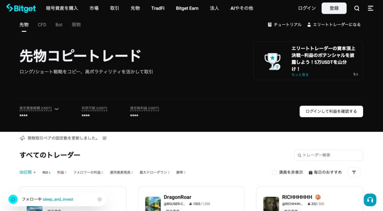383x211 pixels.
Task: Open the 取引 menu
Action: tap(114, 8)
